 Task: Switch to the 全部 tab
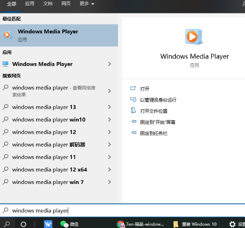click(12, 4)
